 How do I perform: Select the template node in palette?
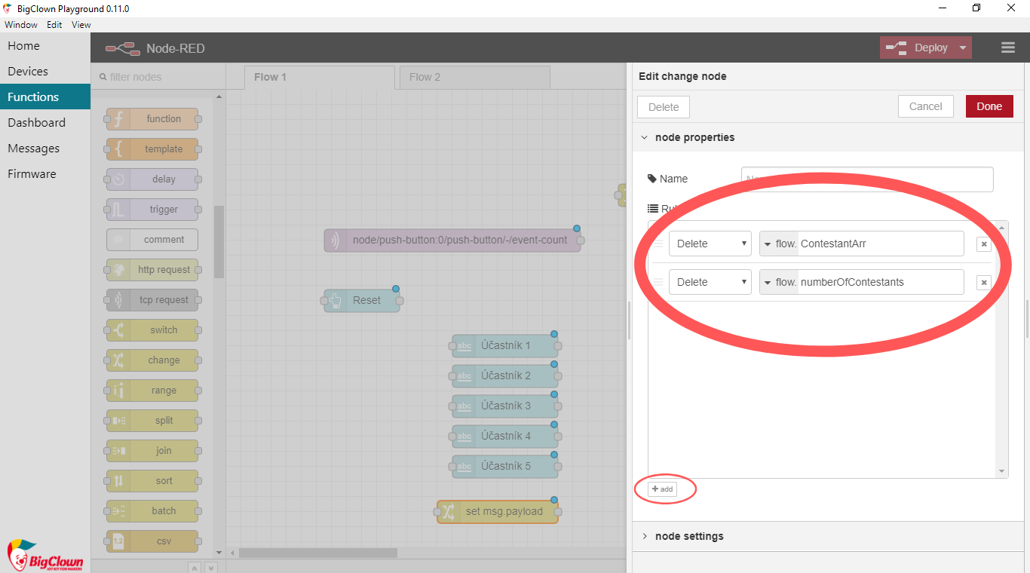tap(152, 149)
